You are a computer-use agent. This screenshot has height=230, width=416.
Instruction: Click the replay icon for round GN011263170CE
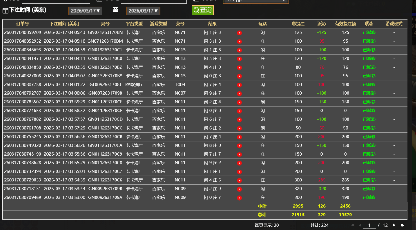pos(239,111)
